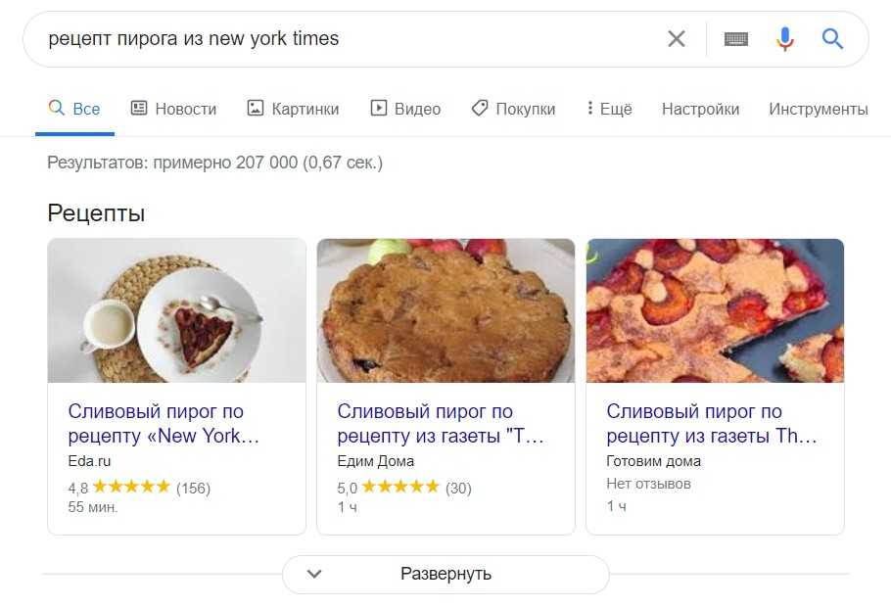Click the search query input field
891x608 pixels.
pyautogui.click(x=343, y=39)
